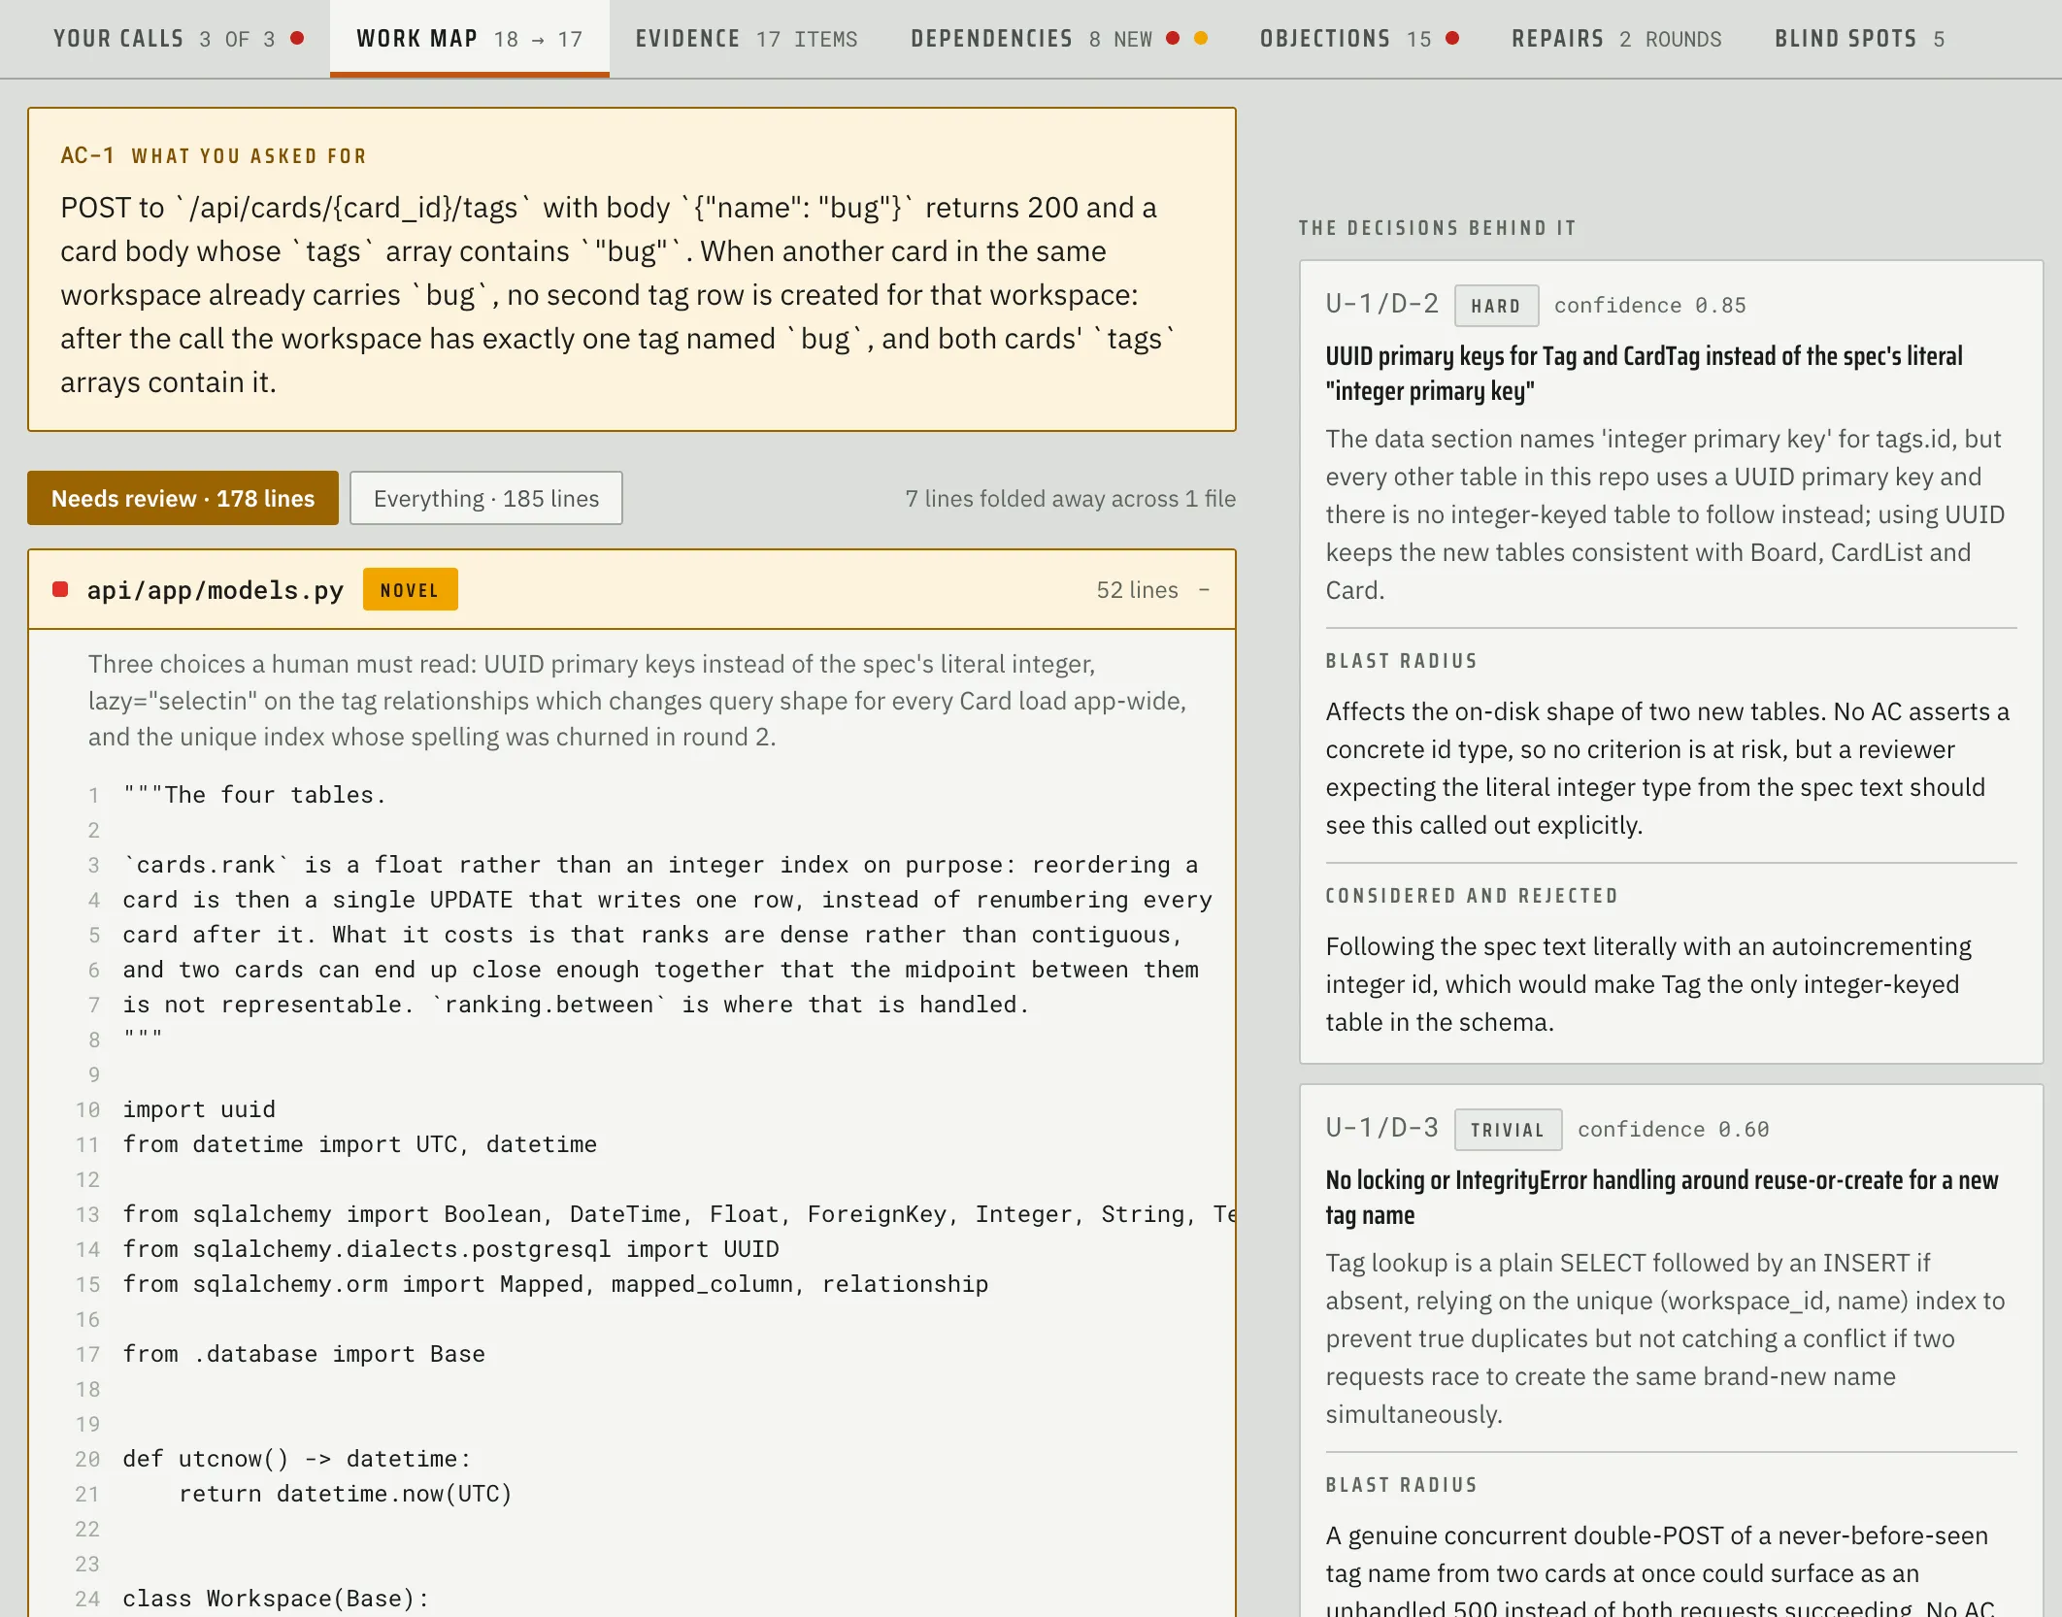
Task: Show Everything 185 lines view
Action: tap(486, 498)
